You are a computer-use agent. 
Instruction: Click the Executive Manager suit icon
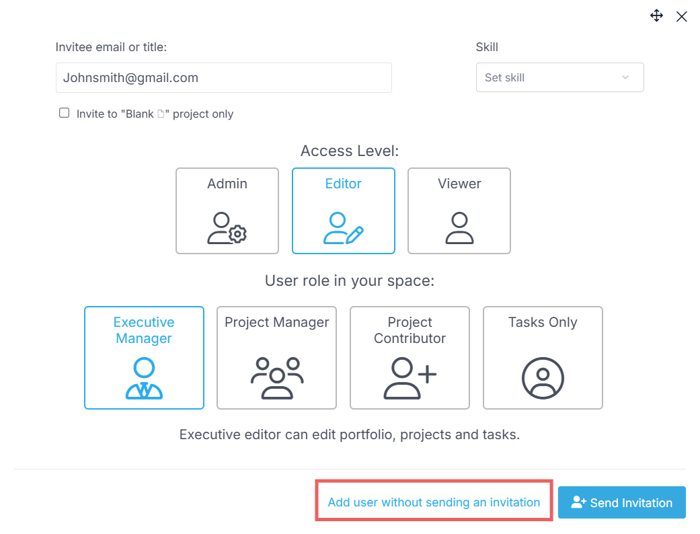coord(144,378)
